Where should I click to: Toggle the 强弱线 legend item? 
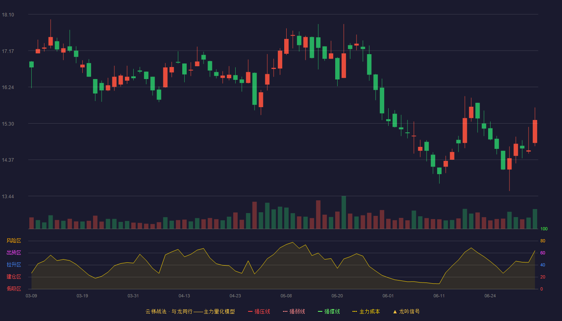coord(294,311)
